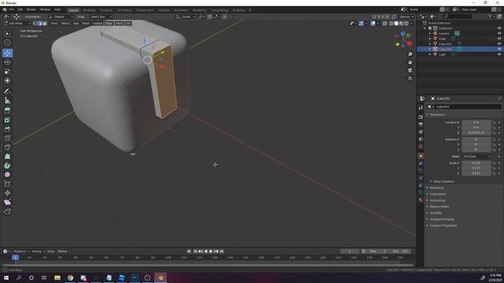This screenshot has height=283, width=504.
Task: Hide the Cube object in outliner
Action: point(499,39)
